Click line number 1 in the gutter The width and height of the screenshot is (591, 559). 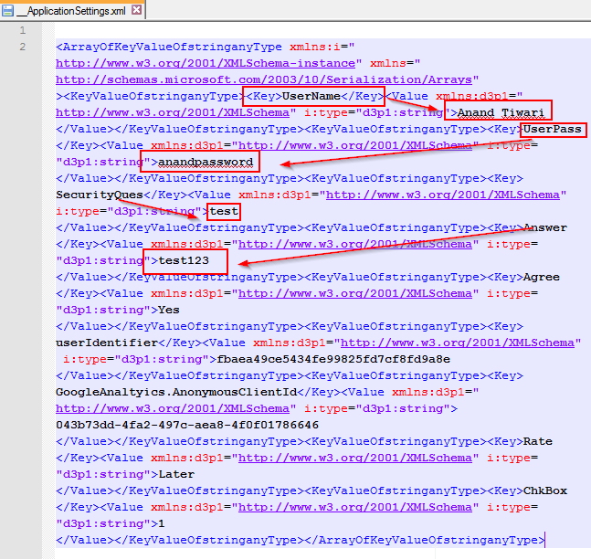pos(23,30)
